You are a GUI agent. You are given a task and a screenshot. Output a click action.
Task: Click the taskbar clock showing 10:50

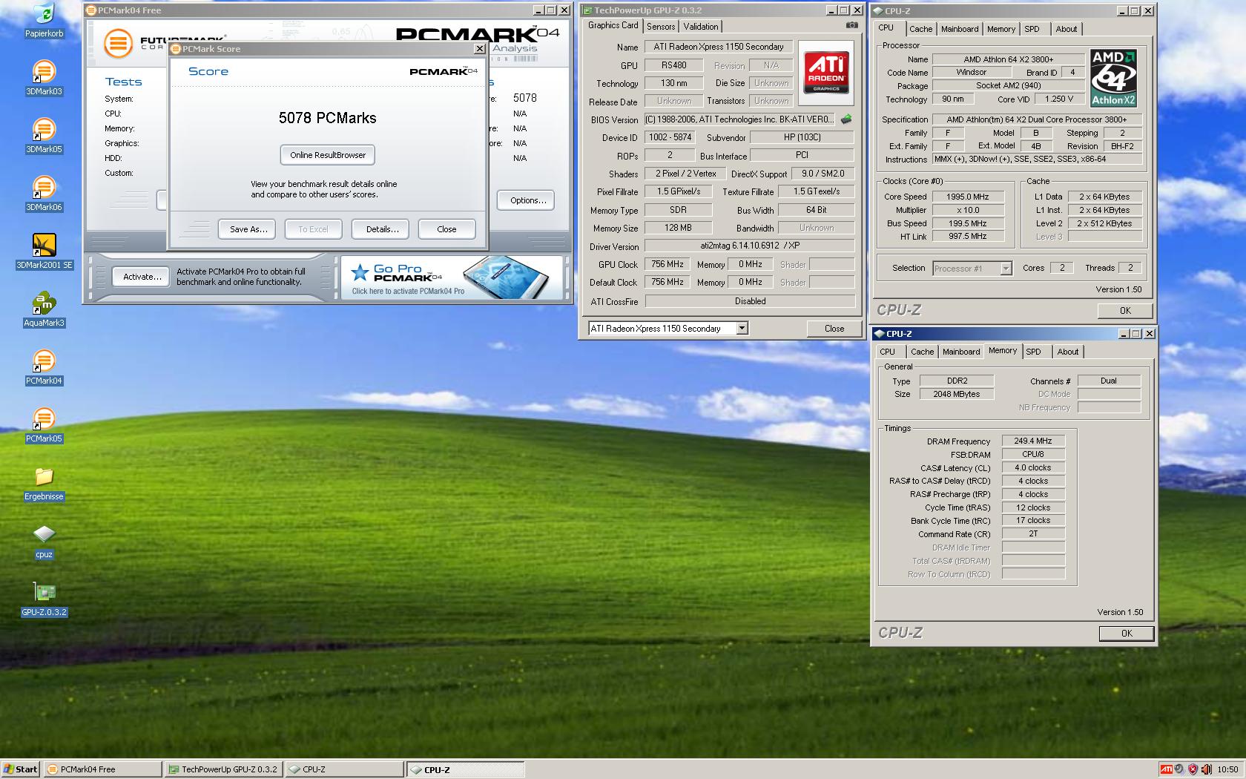click(1227, 769)
